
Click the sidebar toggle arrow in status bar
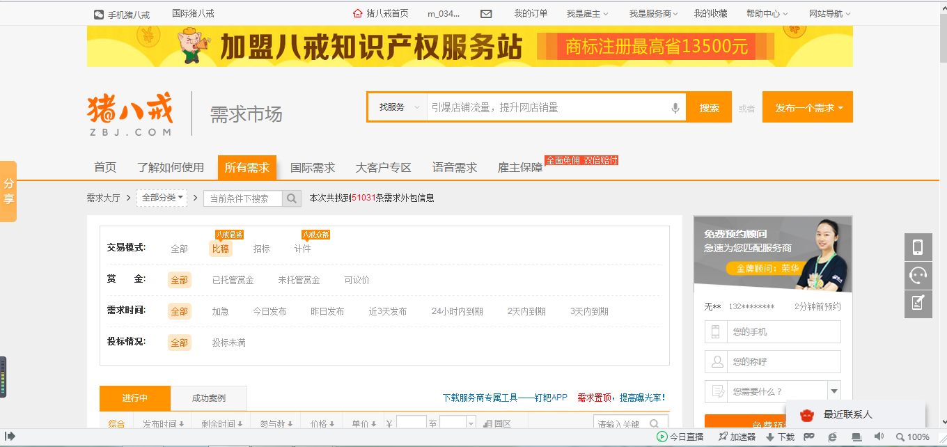10,437
